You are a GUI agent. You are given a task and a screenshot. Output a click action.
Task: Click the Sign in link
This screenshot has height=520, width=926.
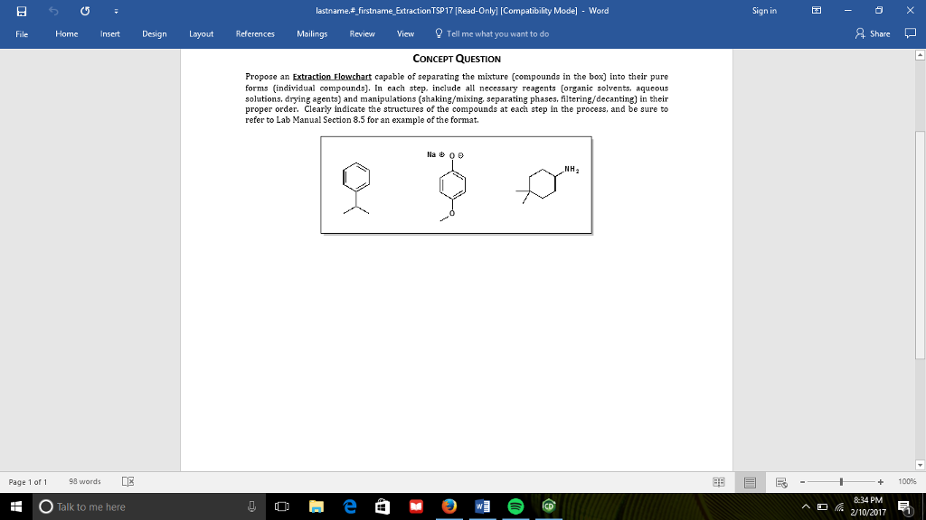point(764,10)
